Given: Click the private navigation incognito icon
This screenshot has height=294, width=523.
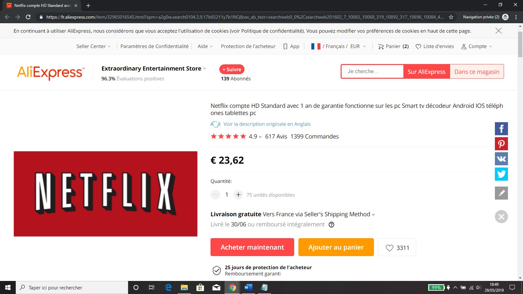Looking at the screenshot, I should pos(505,17).
